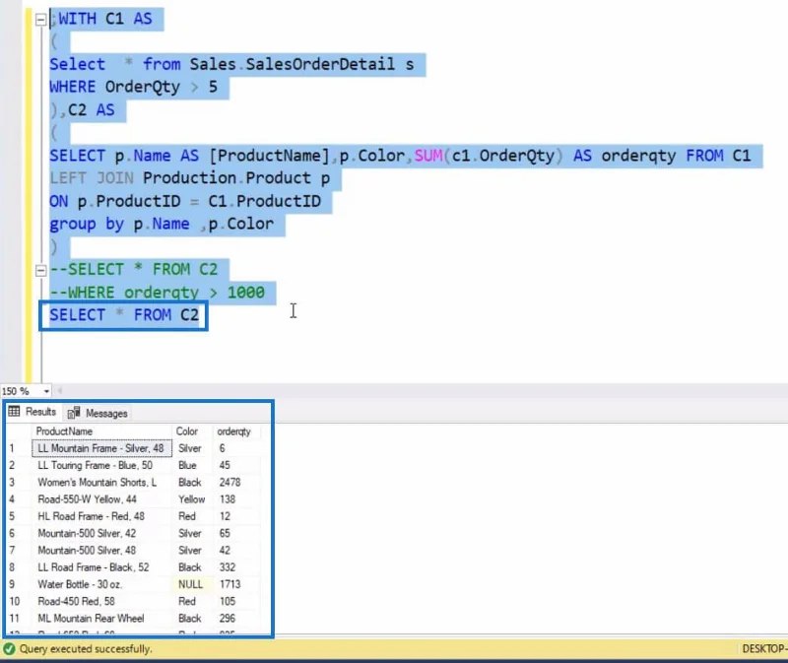
Task: Select row header number 1
Action: [x=19, y=448]
